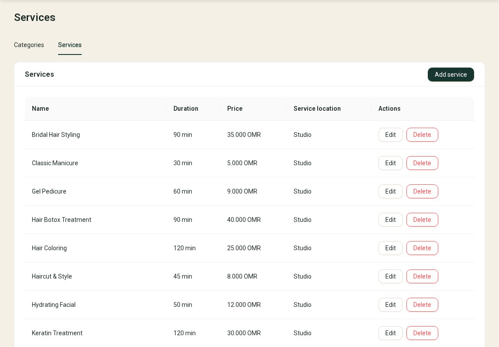
Task: Click the Services page title
Action: (x=35, y=17)
